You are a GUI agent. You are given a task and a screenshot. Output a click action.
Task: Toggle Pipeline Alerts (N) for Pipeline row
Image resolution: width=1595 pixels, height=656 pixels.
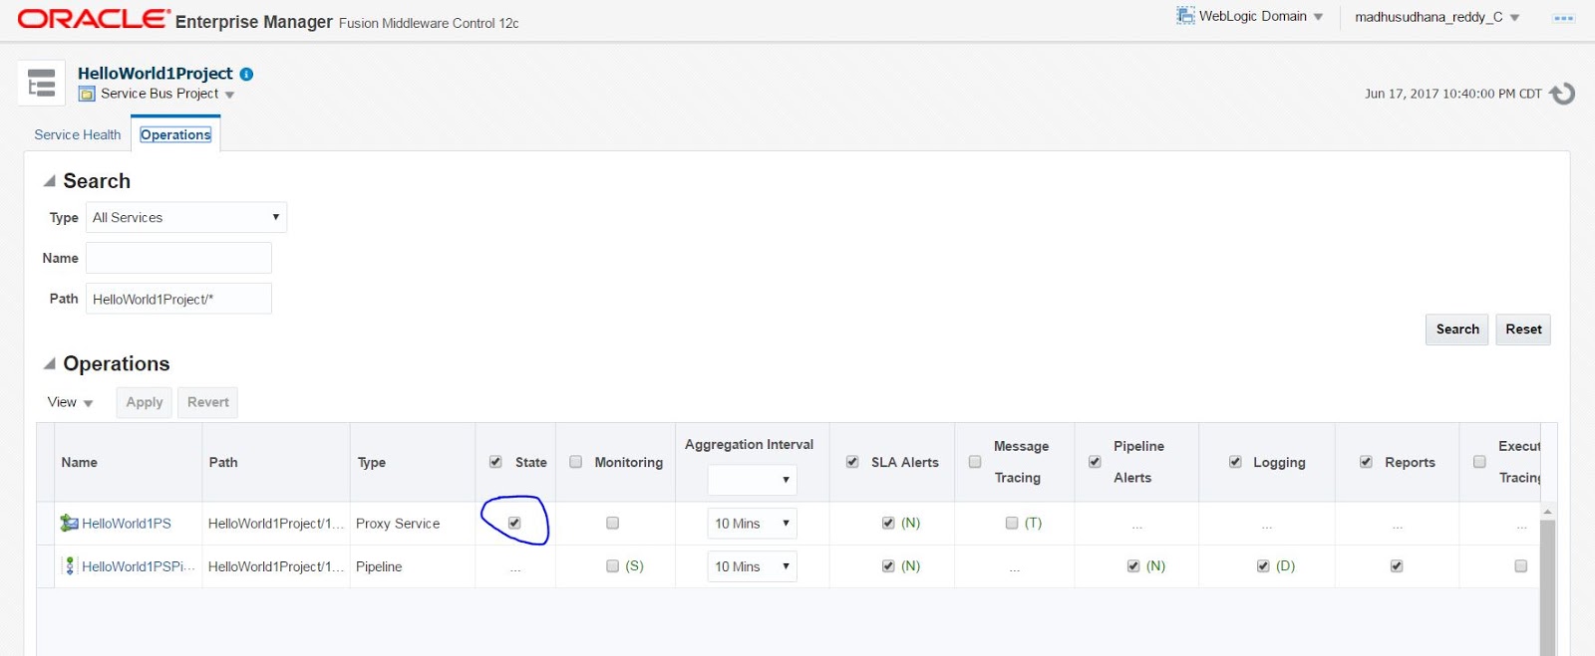(x=1133, y=565)
